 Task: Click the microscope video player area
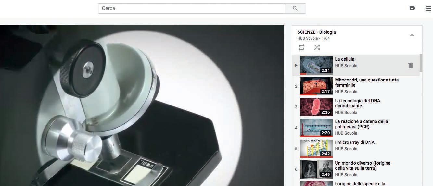(x=142, y=106)
